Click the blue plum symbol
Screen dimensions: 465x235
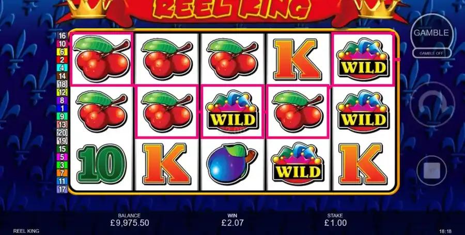tap(232, 164)
